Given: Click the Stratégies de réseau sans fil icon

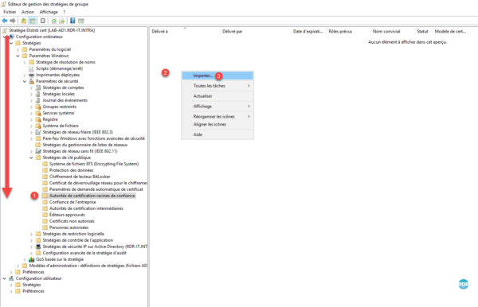Looking at the screenshot, I should (x=38, y=151).
